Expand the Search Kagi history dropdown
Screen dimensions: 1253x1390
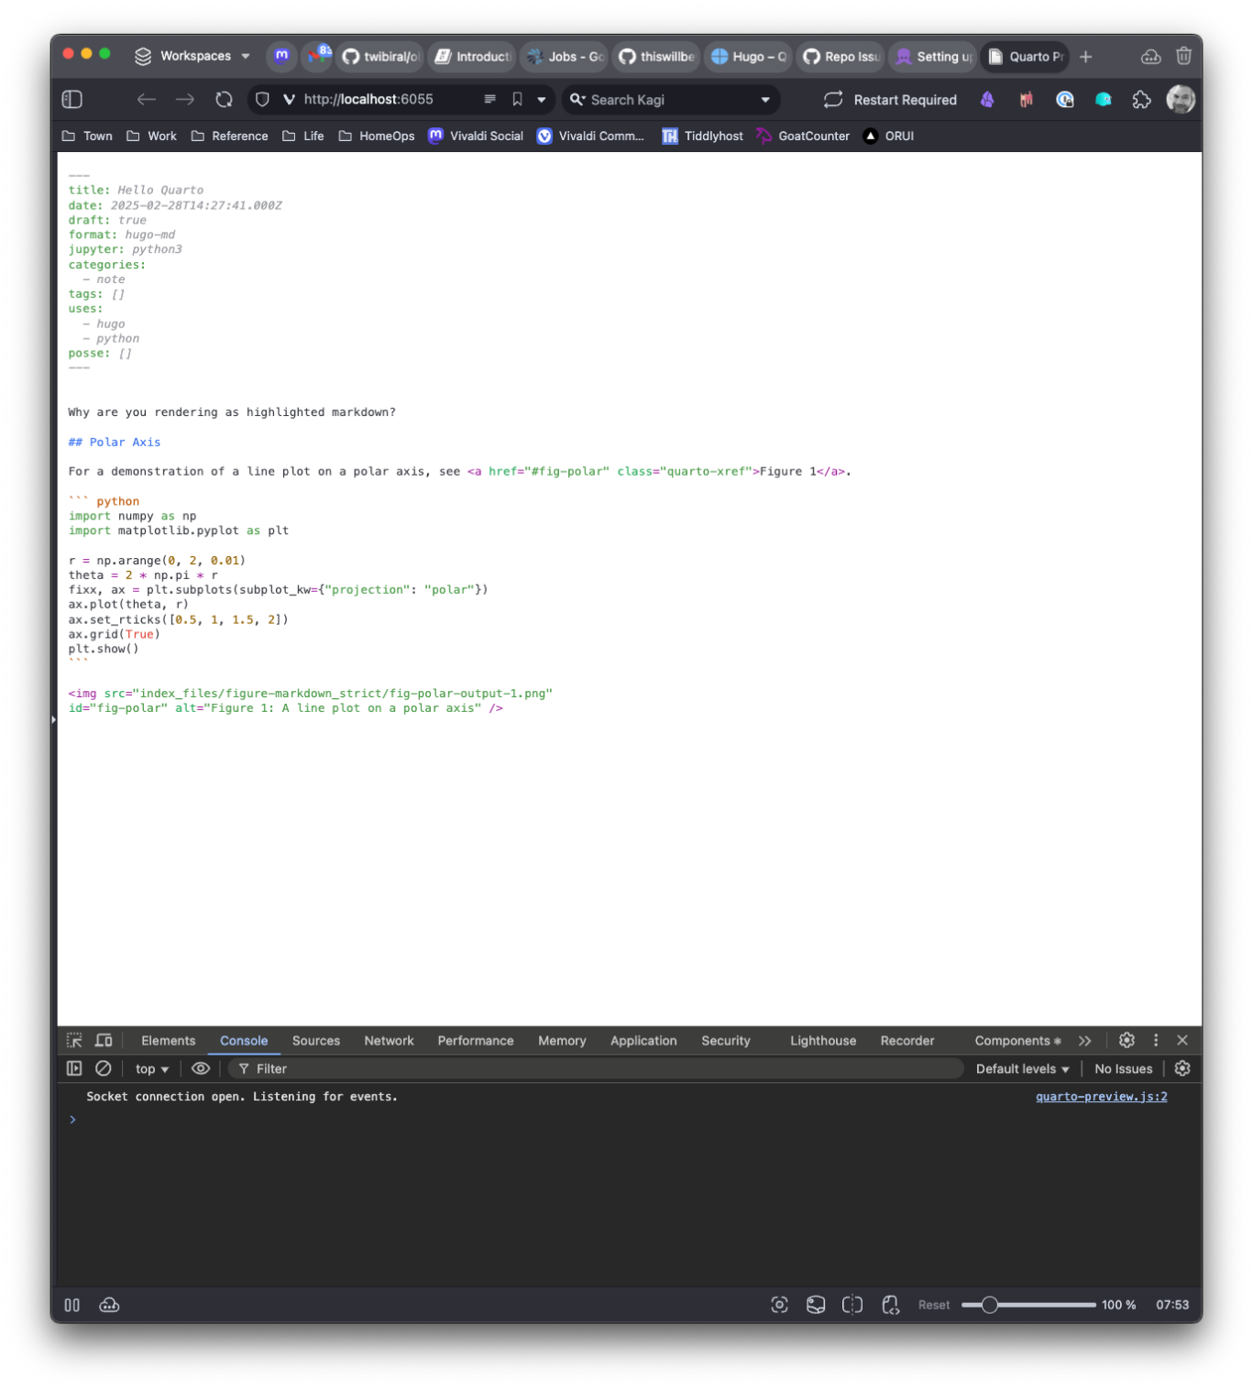pos(765,100)
